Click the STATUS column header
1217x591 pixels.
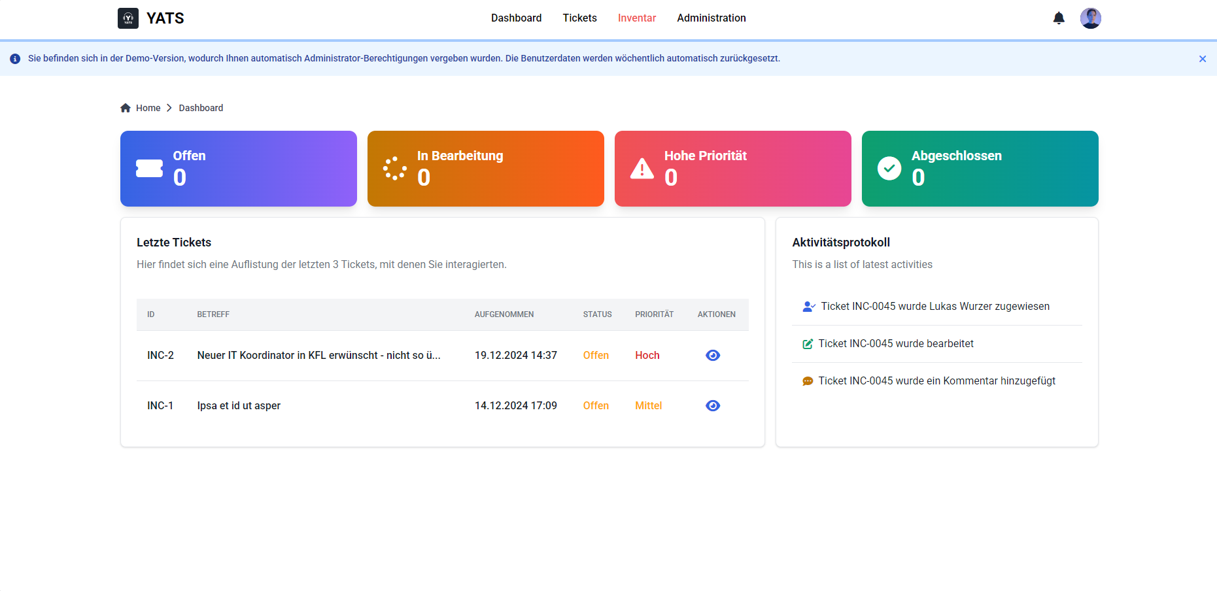(598, 314)
